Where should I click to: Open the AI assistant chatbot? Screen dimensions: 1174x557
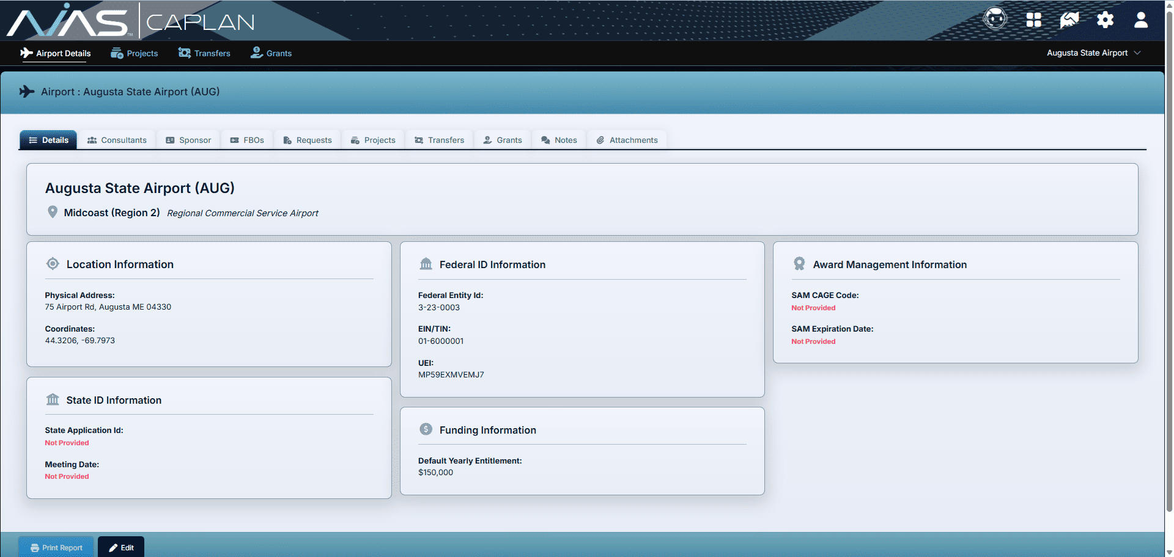[995, 18]
